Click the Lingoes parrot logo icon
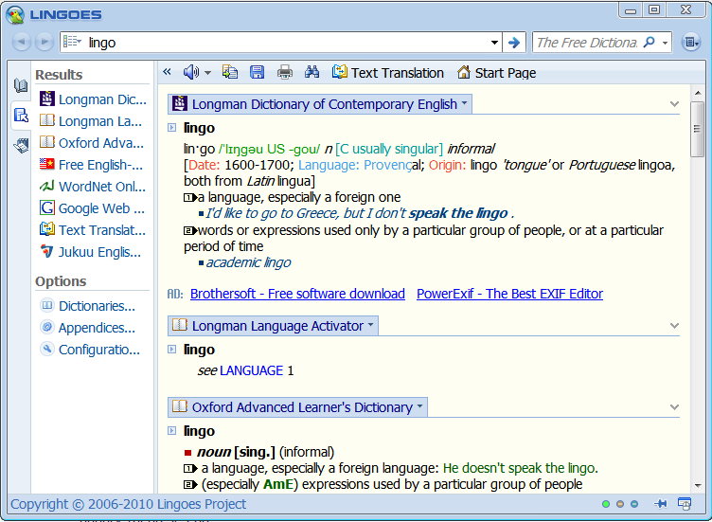Image resolution: width=712 pixels, height=522 pixels. pos(14,14)
